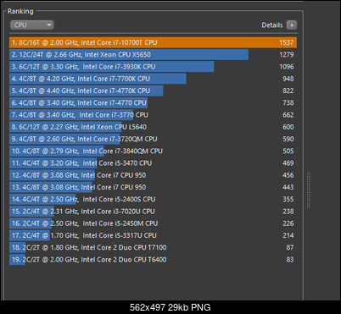The width and height of the screenshot is (341, 314).
Task: Select the Intel Core i7-3930K row
Action: click(153, 67)
